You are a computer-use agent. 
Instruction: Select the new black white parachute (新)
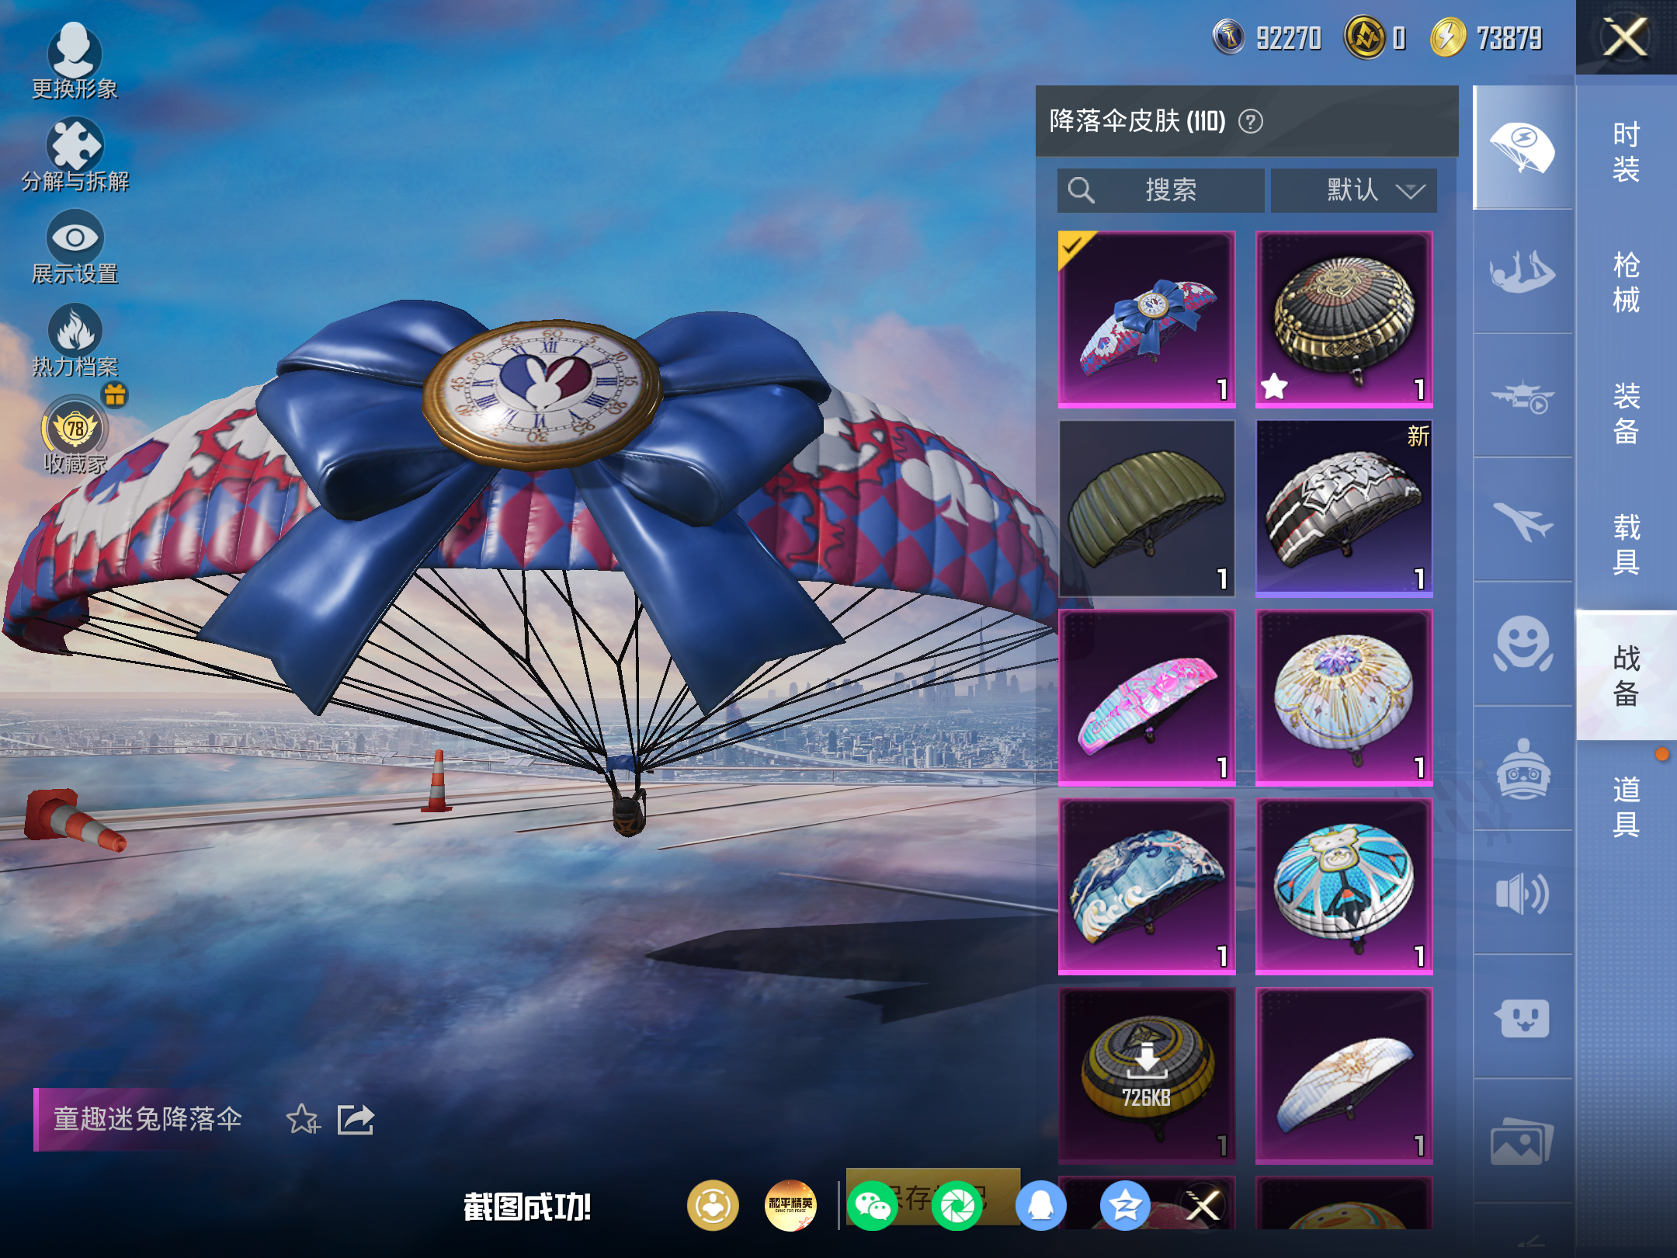pyautogui.click(x=1344, y=509)
